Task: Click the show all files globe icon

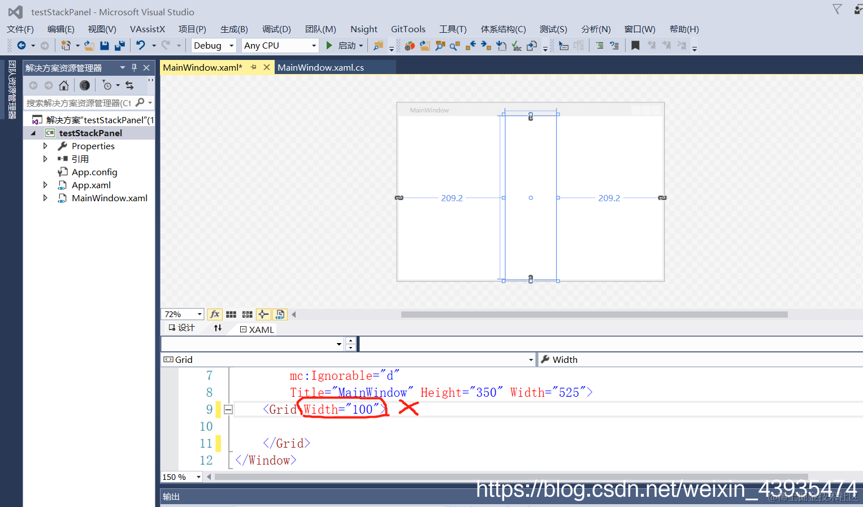Action: (x=85, y=85)
